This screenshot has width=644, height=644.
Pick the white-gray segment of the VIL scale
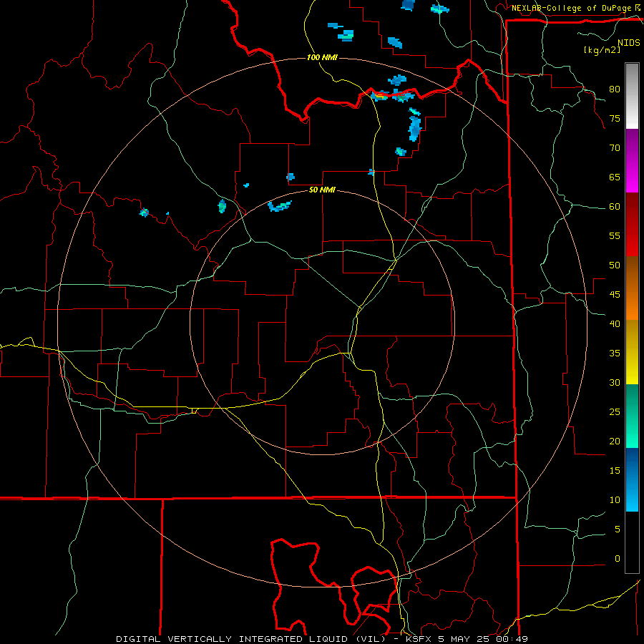[632, 96]
